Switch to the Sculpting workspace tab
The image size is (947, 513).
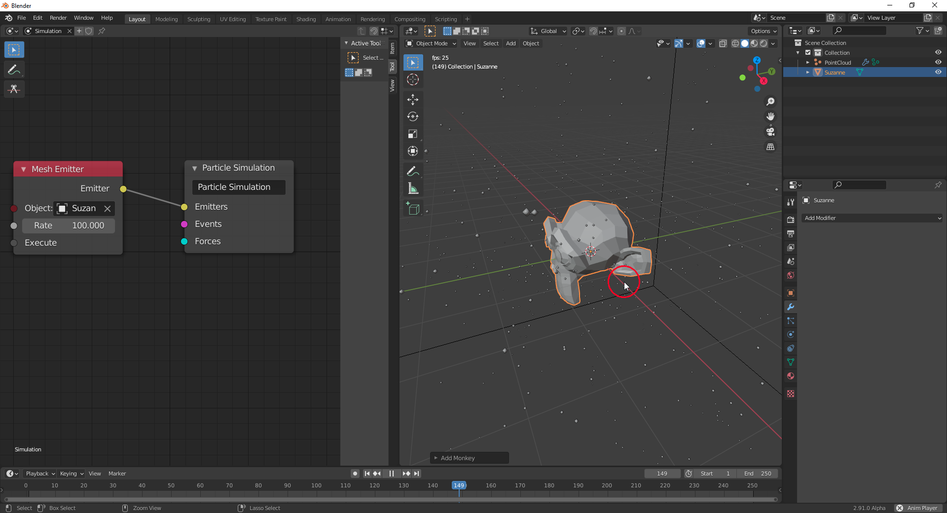[x=199, y=19]
